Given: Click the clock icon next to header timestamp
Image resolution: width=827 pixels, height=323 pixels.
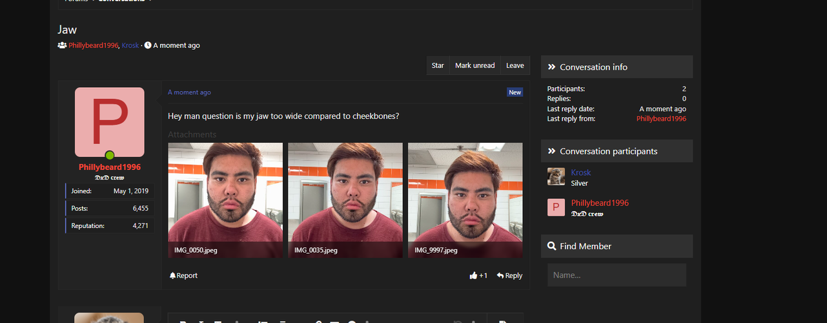Looking at the screenshot, I should tap(148, 45).
